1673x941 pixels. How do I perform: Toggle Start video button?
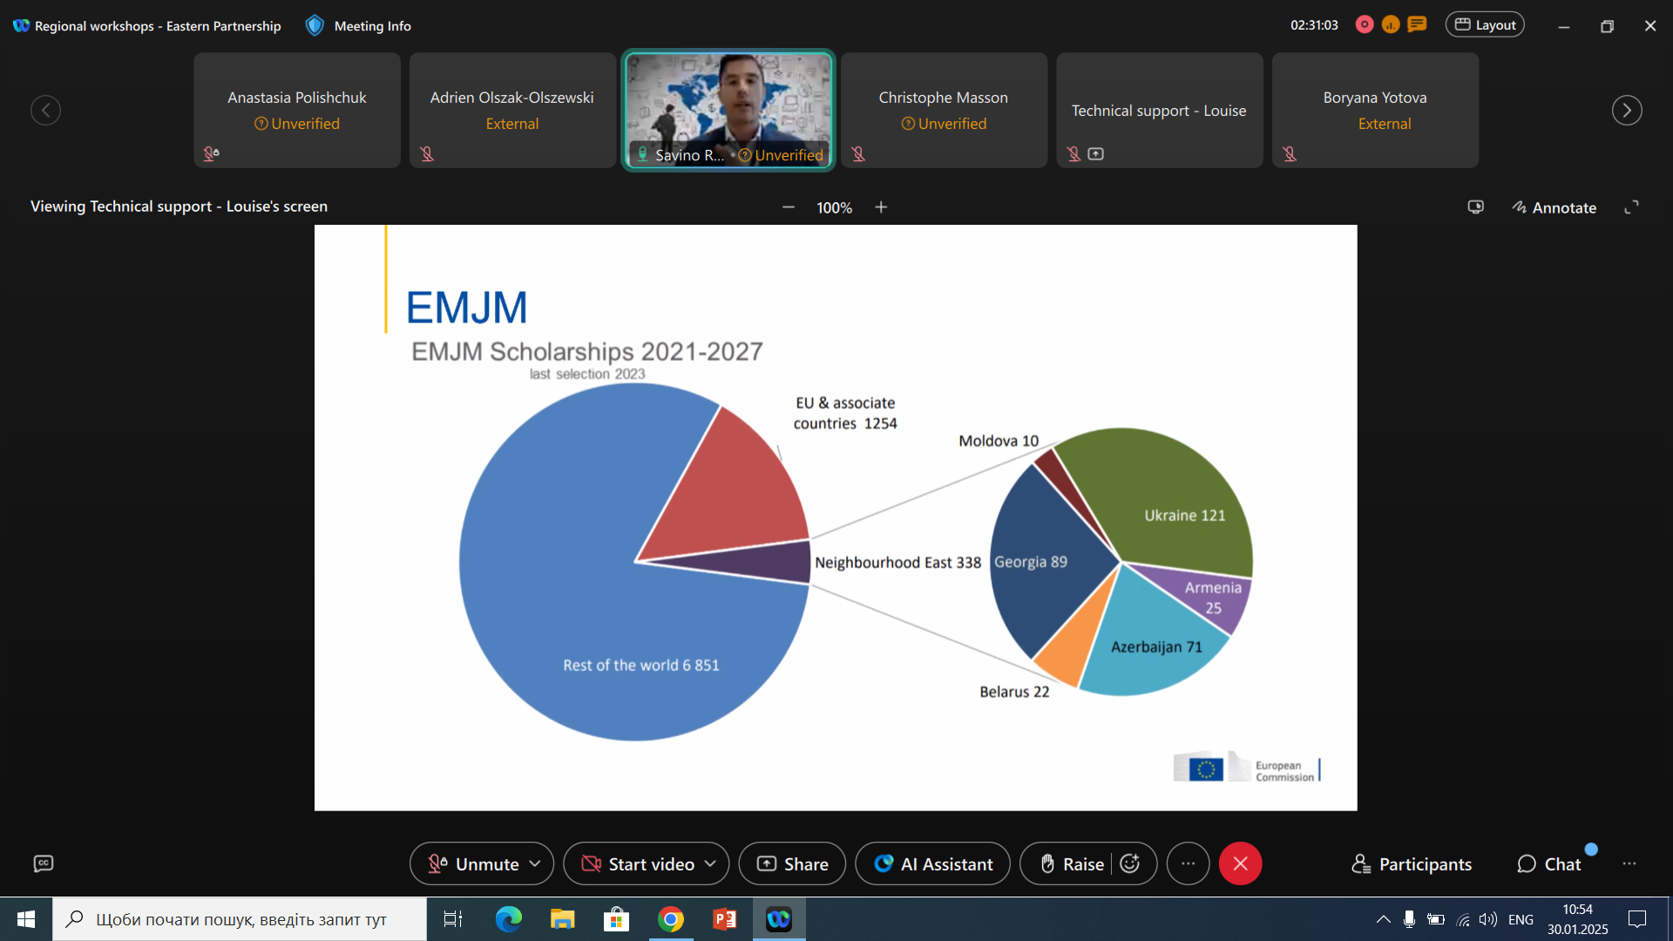point(639,863)
